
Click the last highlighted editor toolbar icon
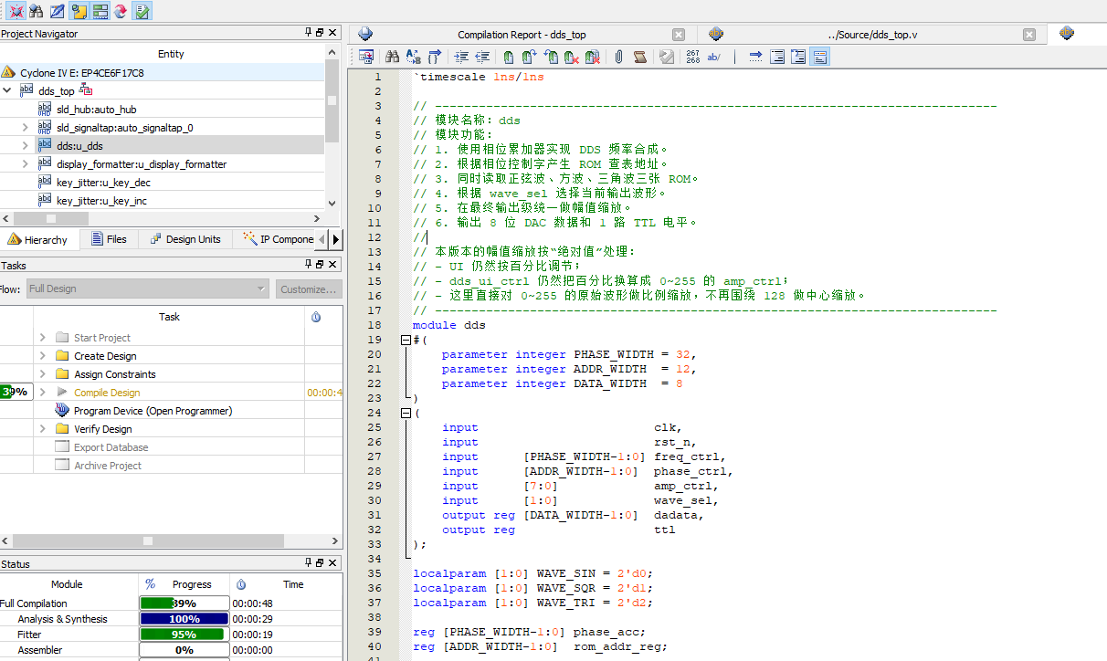(819, 57)
